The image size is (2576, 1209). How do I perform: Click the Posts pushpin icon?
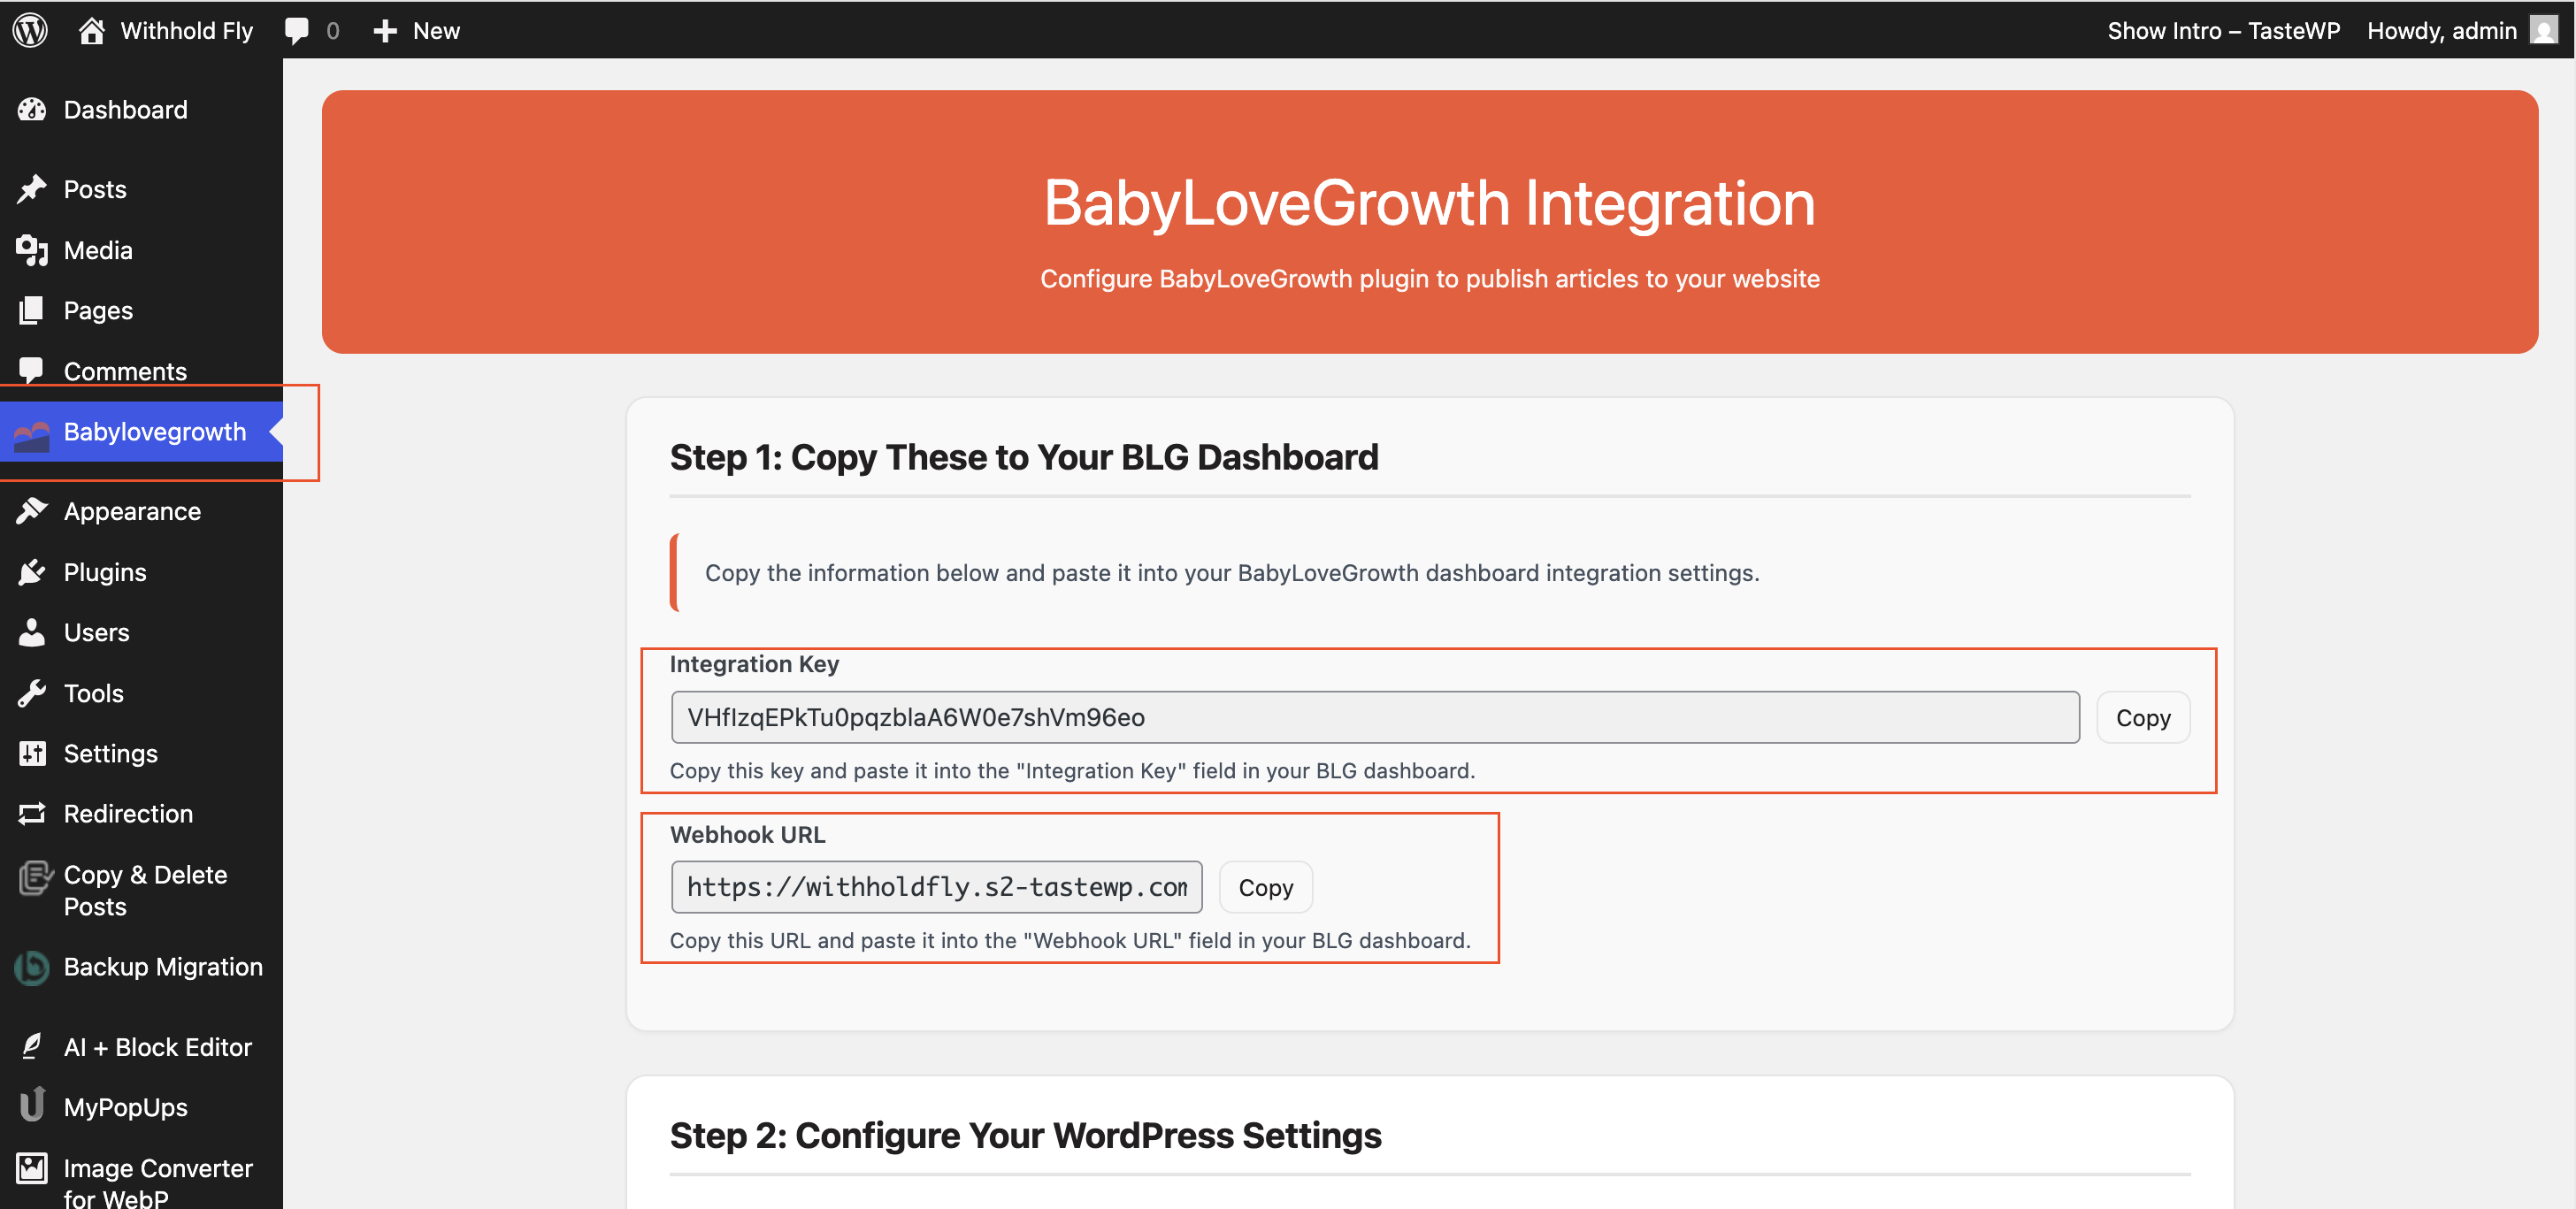coord(32,189)
